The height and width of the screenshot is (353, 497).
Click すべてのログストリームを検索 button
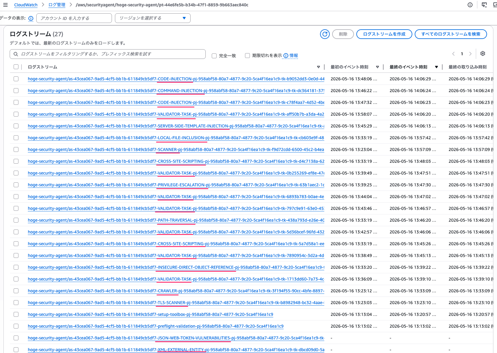point(451,34)
